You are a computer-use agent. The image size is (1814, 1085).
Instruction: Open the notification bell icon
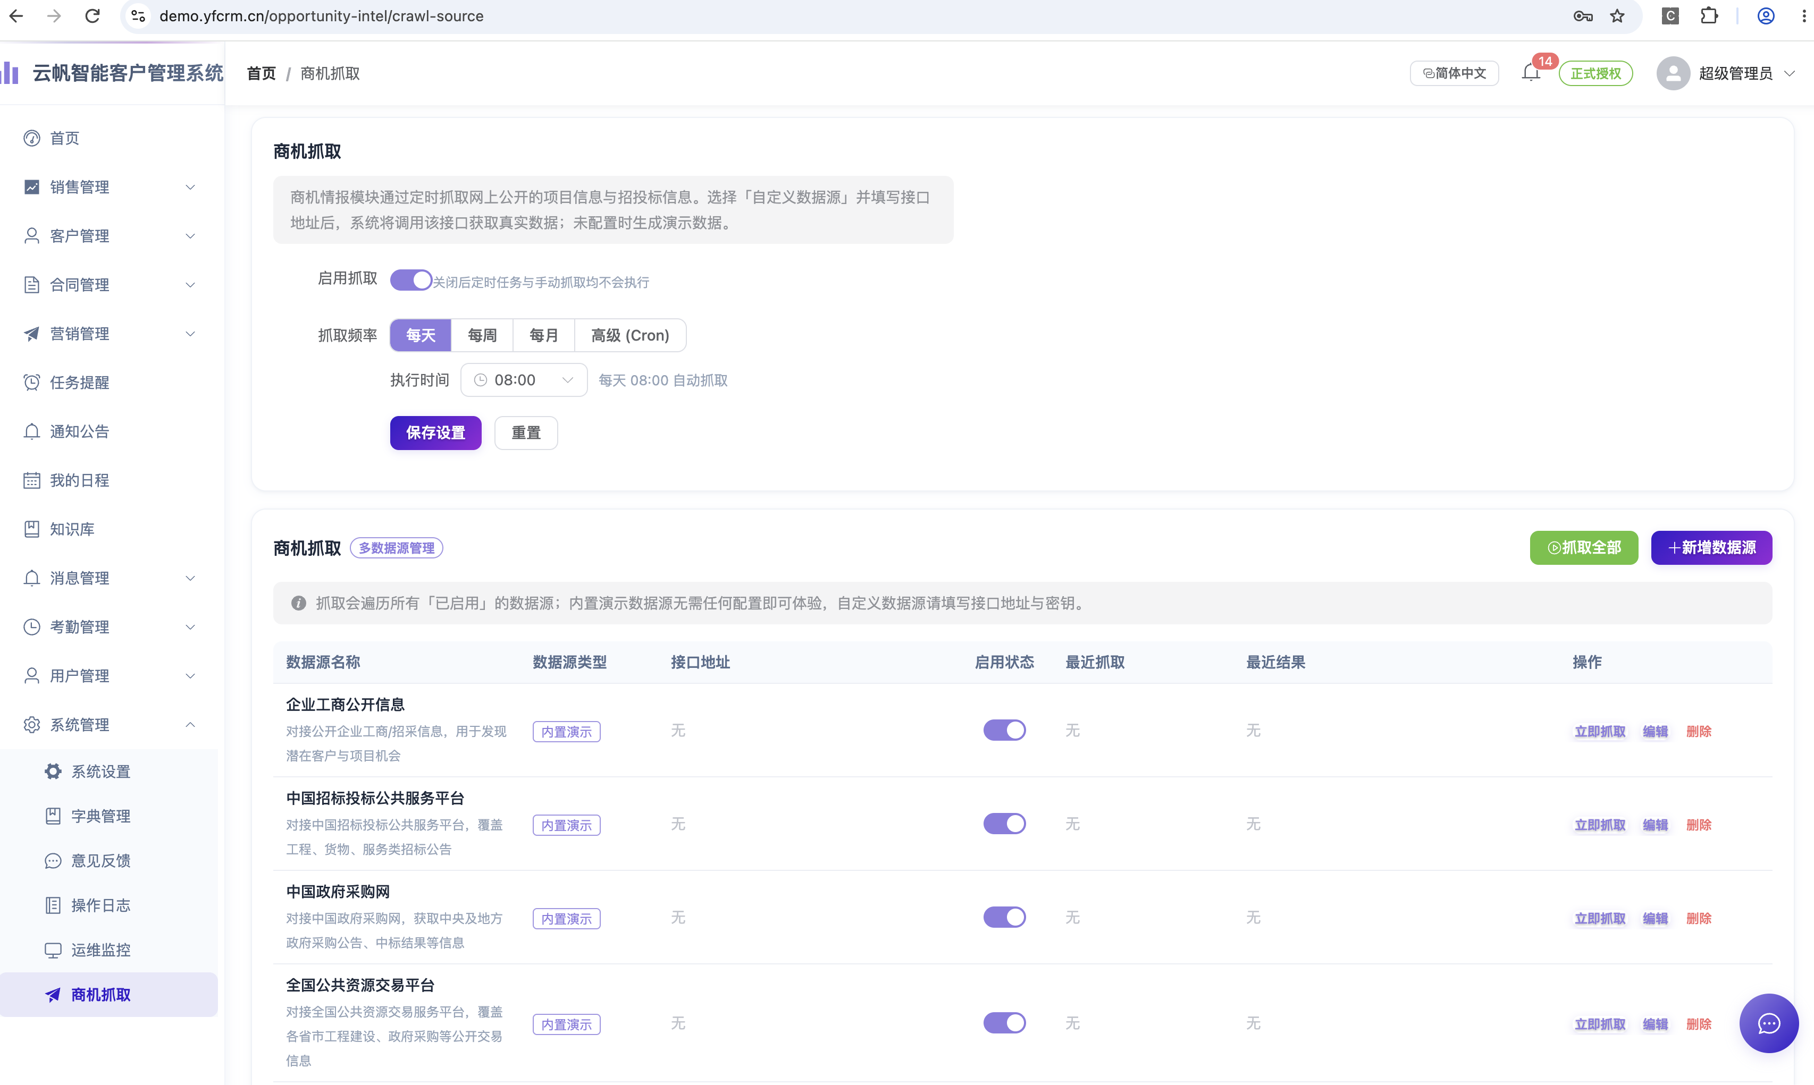click(x=1530, y=73)
